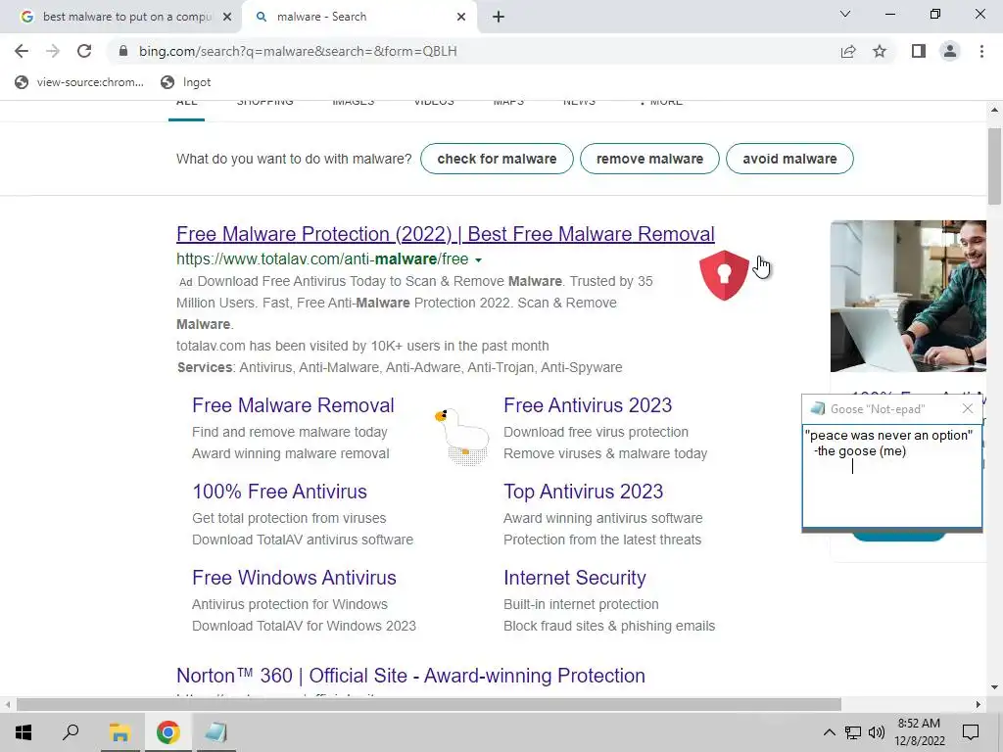Click the man with laptop ad image

click(908, 296)
